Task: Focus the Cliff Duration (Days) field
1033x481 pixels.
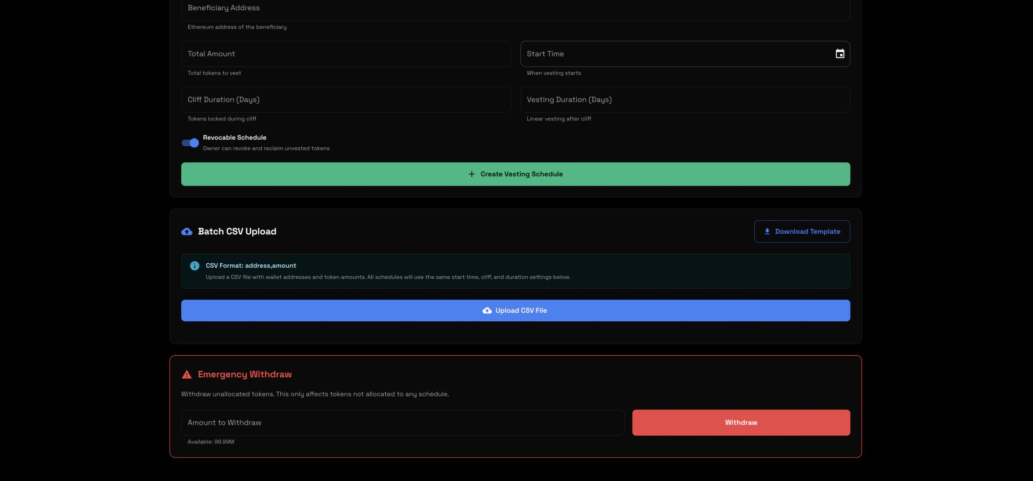Action: point(345,100)
